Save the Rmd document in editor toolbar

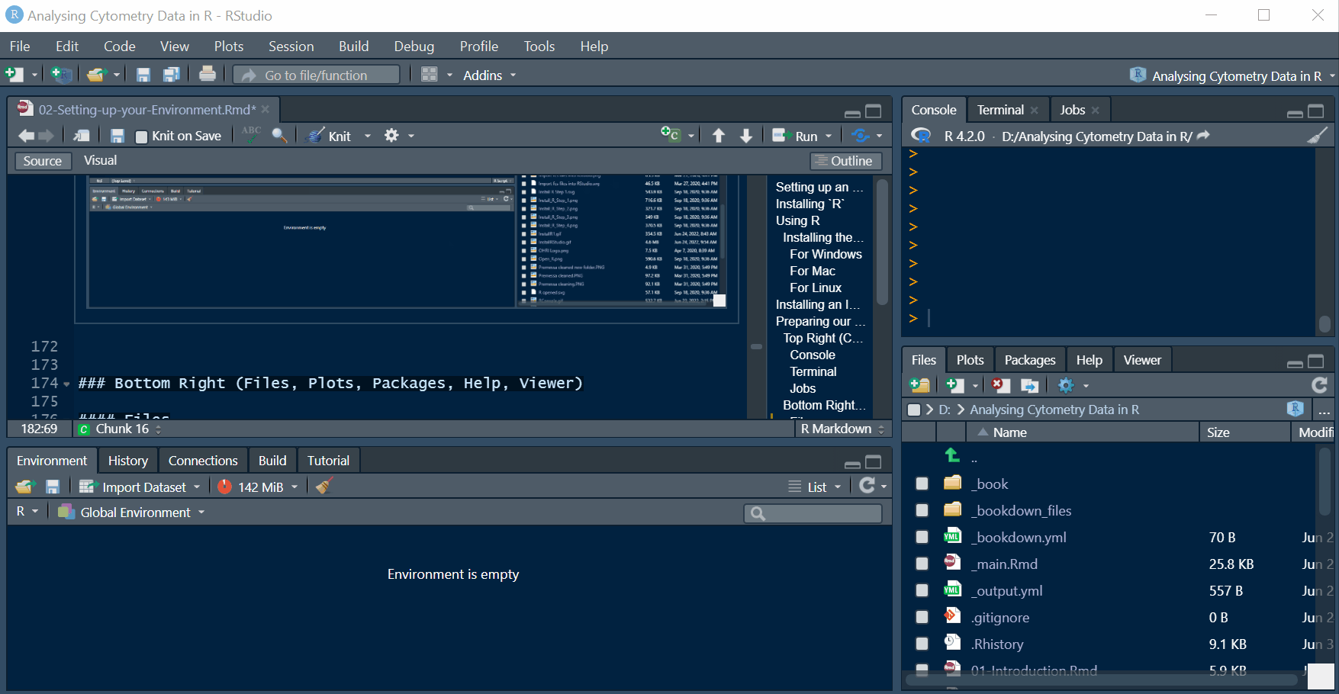[117, 136]
